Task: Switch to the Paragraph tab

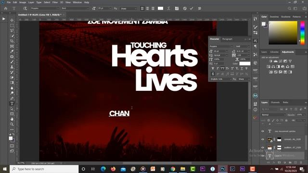Action: click(x=227, y=39)
